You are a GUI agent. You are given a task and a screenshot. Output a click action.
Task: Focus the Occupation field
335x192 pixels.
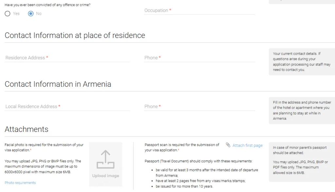200,10
